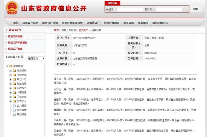The image size is (207, 137).
Task: Expand the 组织机构 tree node
Action: 11,71
